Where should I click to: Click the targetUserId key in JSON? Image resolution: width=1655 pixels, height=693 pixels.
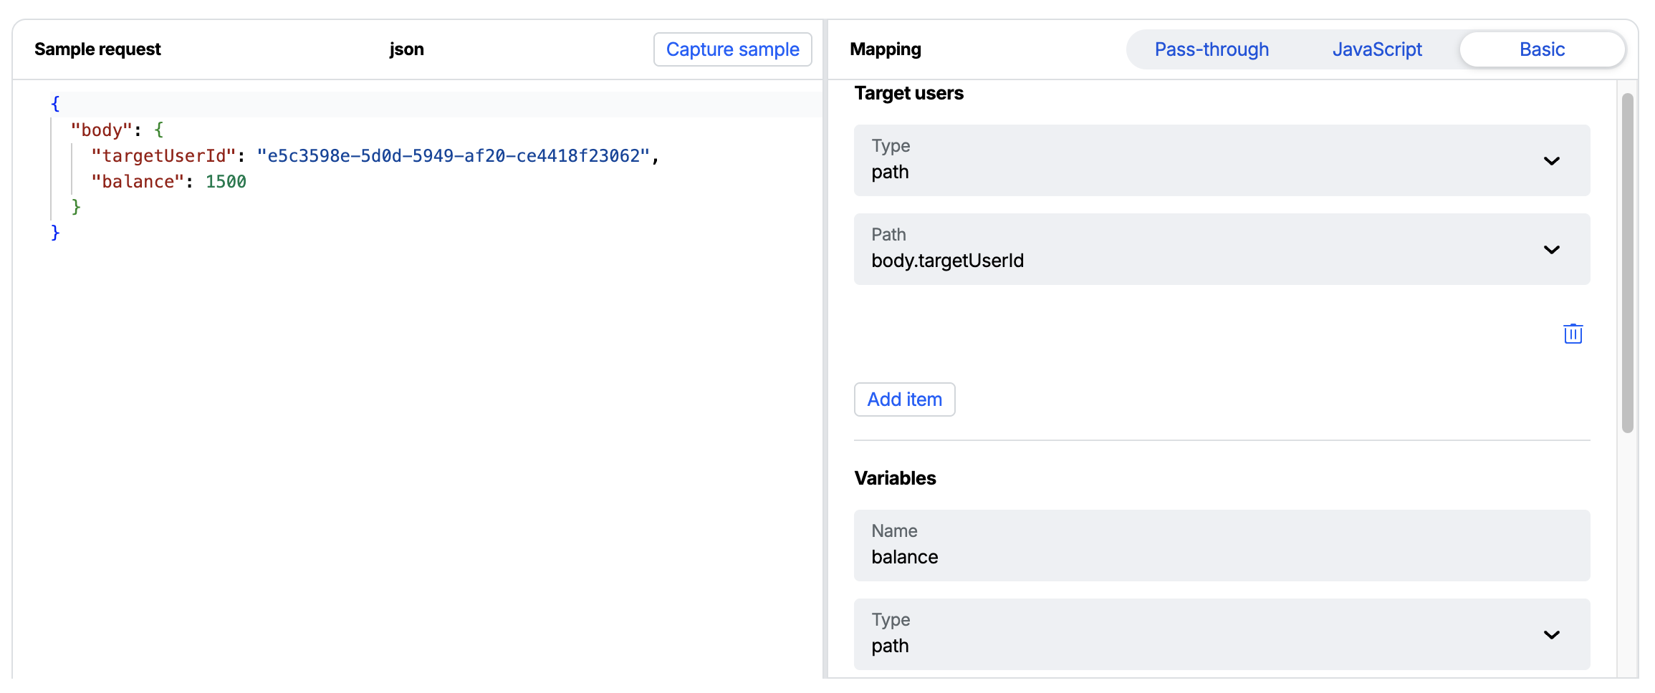163,156
